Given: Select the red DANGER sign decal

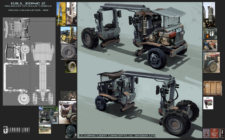Looking at the screenshot, I should coord(214,133).
